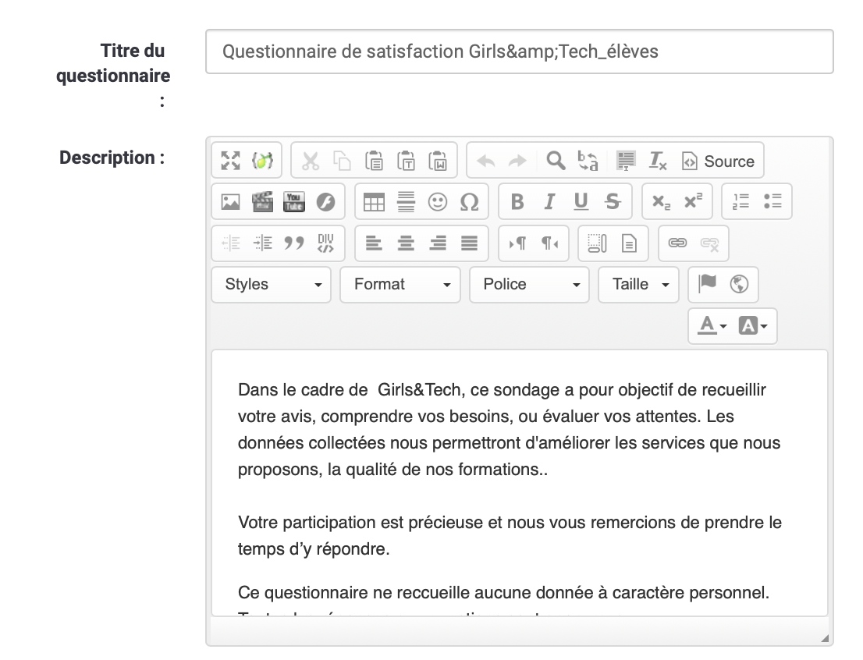Open the Styles dropdown
This screenshot has height=660, width=863.
272,285
